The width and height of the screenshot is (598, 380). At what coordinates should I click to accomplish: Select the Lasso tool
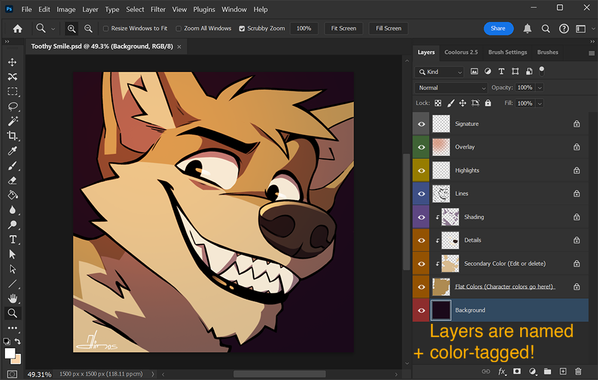[x=12, y=106]
